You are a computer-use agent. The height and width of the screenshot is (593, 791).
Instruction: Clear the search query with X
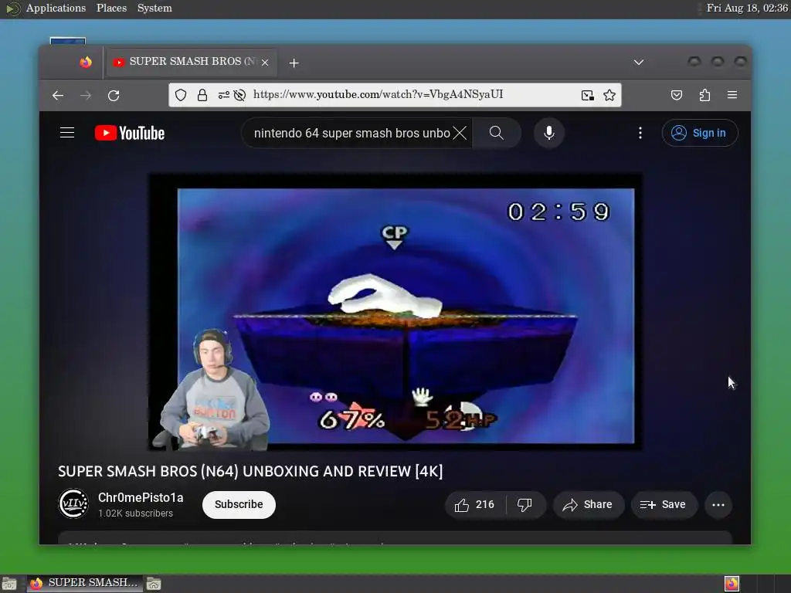(460, 133)
